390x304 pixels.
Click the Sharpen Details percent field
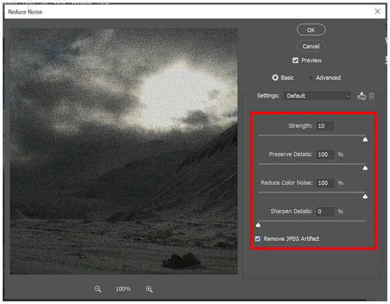tap(325, 212)
